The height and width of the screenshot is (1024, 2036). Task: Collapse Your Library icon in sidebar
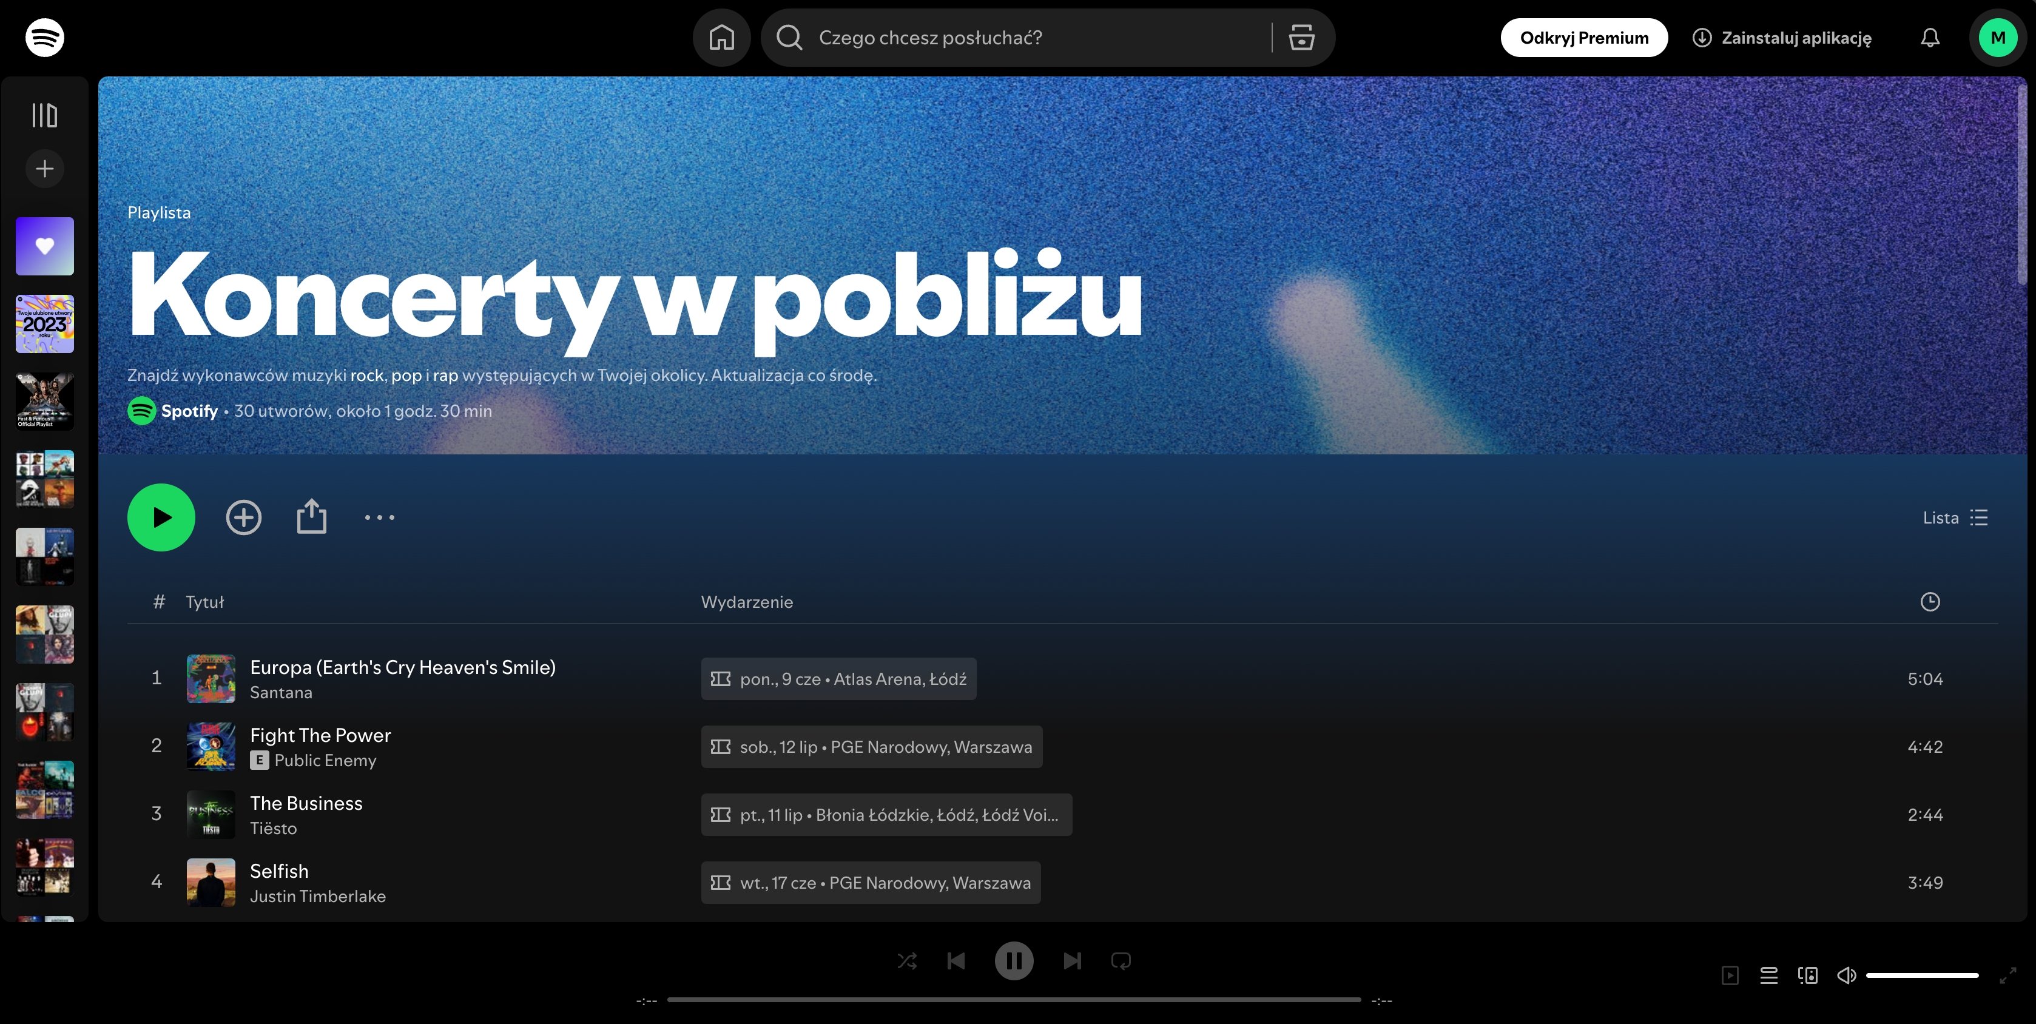44,115
